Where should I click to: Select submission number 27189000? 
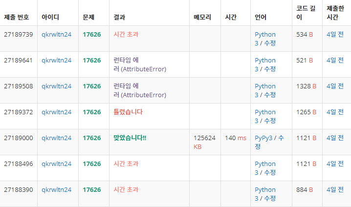coord(19,138)
